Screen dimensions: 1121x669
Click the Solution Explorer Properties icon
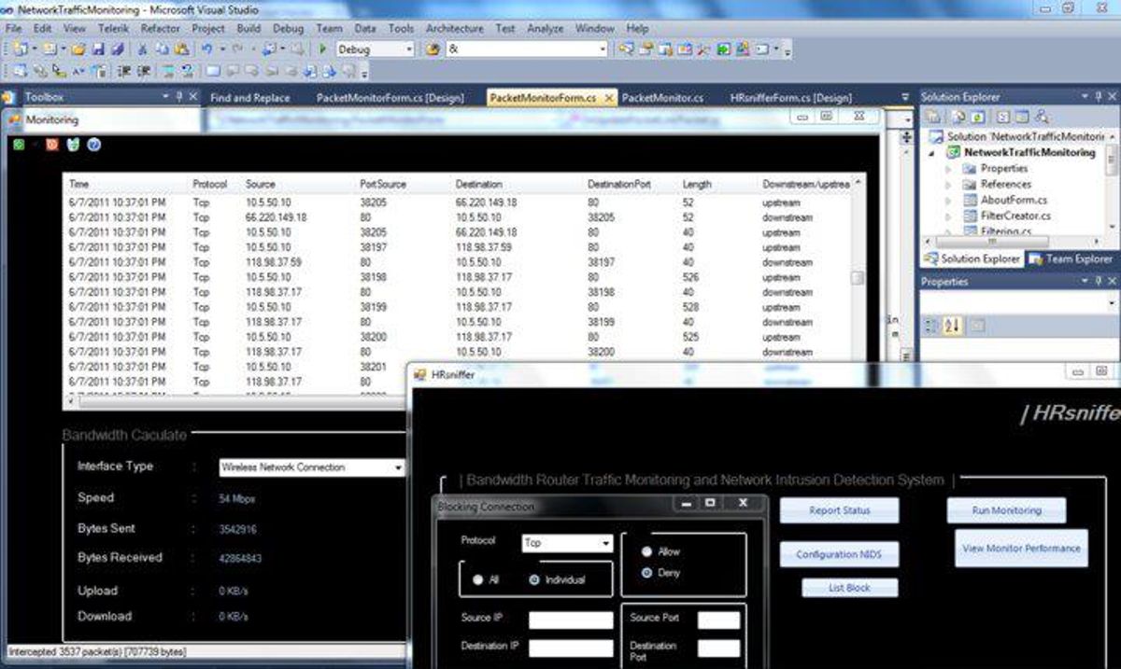click(932, 118)
